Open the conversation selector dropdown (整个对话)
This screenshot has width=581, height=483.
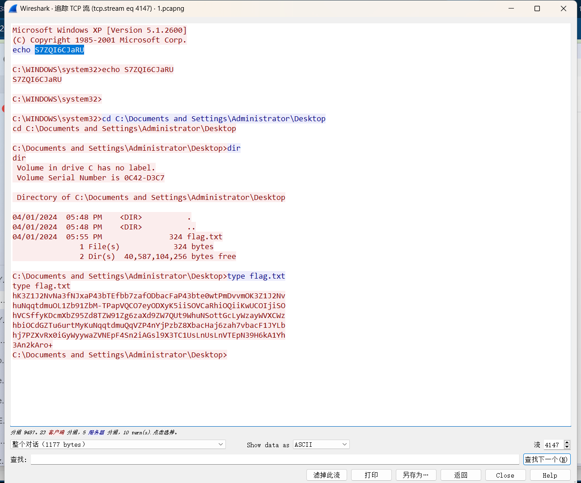click(x=118, y=444)
